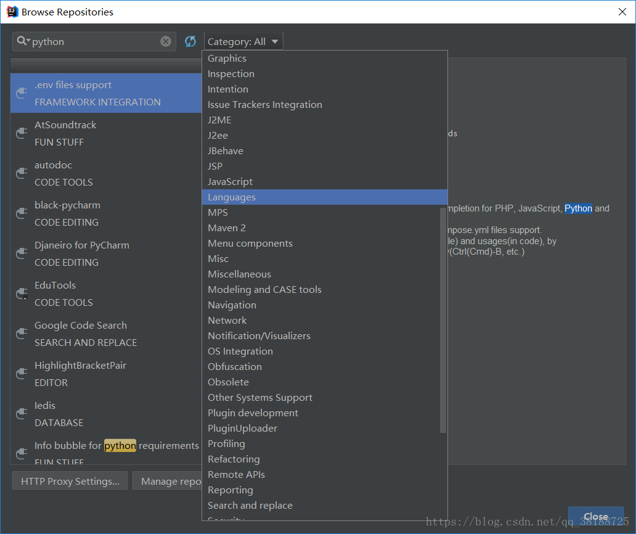Viewport: 636px width, 534px height.
Task: Choose Obfuscation category
Action: (x=321, y=367)
